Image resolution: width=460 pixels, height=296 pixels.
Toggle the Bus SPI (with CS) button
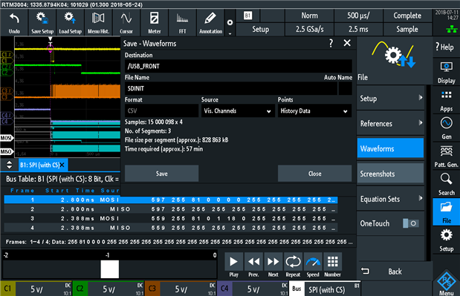pyautogui.click(x=325, y=289)
